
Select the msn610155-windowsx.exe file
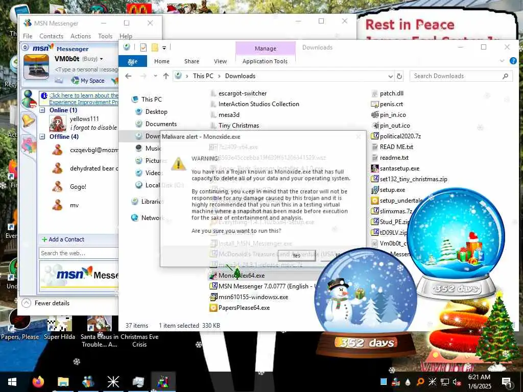tap(253, 297)
